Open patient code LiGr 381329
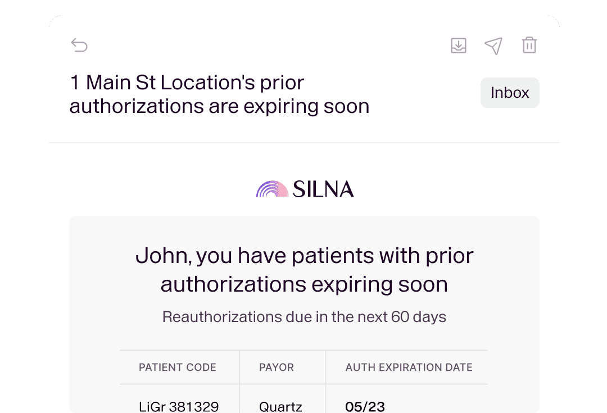This screenshot has height=413, width=607. (x=179, y=406)
